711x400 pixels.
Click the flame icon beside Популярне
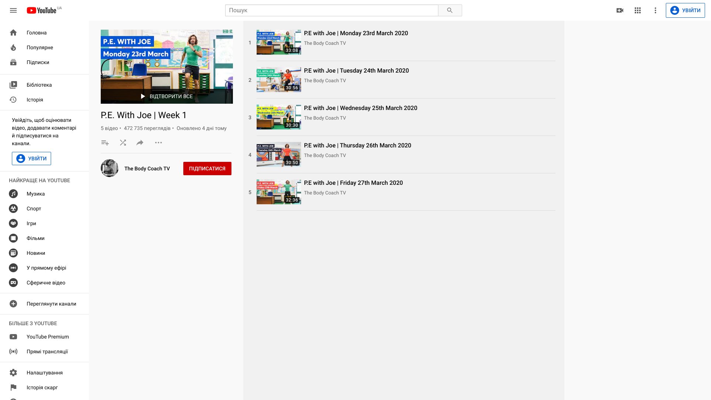click(x=13, y=47)
